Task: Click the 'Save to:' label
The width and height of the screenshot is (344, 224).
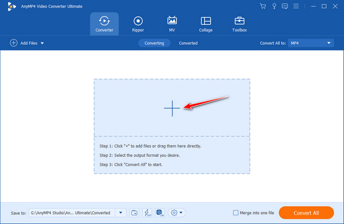Action: (18, 213)
